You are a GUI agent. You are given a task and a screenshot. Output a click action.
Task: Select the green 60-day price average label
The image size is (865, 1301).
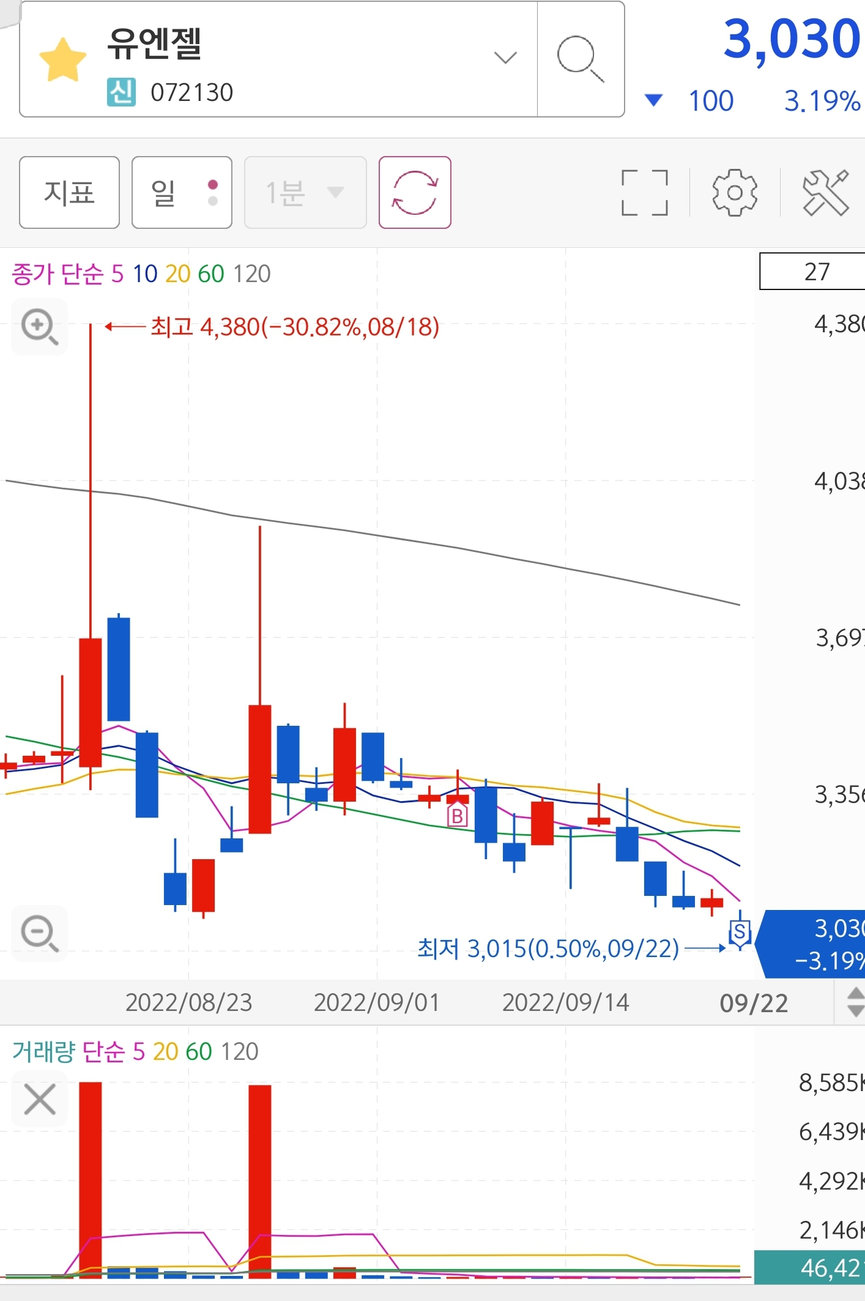coord(211,274)
